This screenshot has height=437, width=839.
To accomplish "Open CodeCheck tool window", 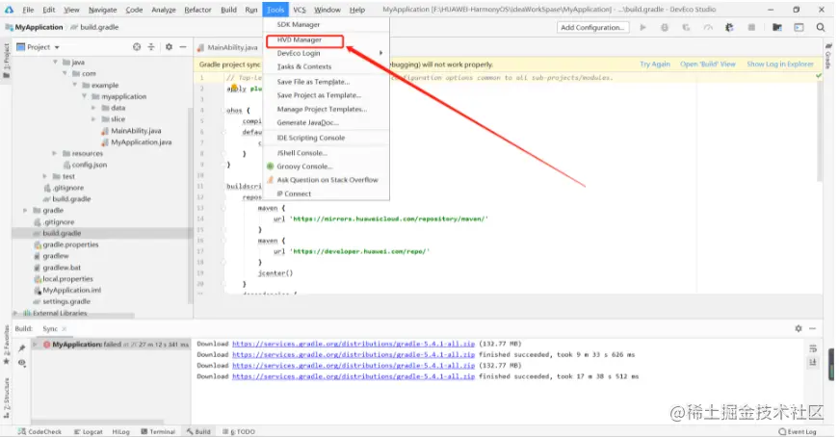I will coord(40,431).
